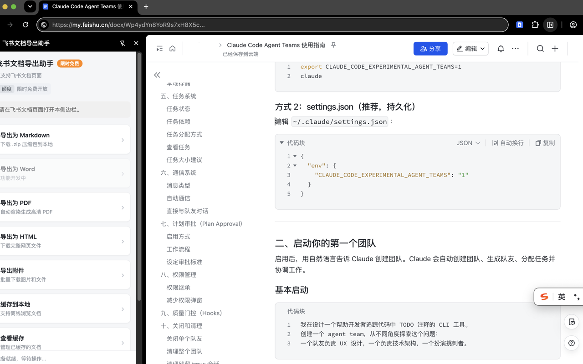This screenshot has width=583, height=364.
Task: Click the 分享 share button
Action: (x=430, y=49)
